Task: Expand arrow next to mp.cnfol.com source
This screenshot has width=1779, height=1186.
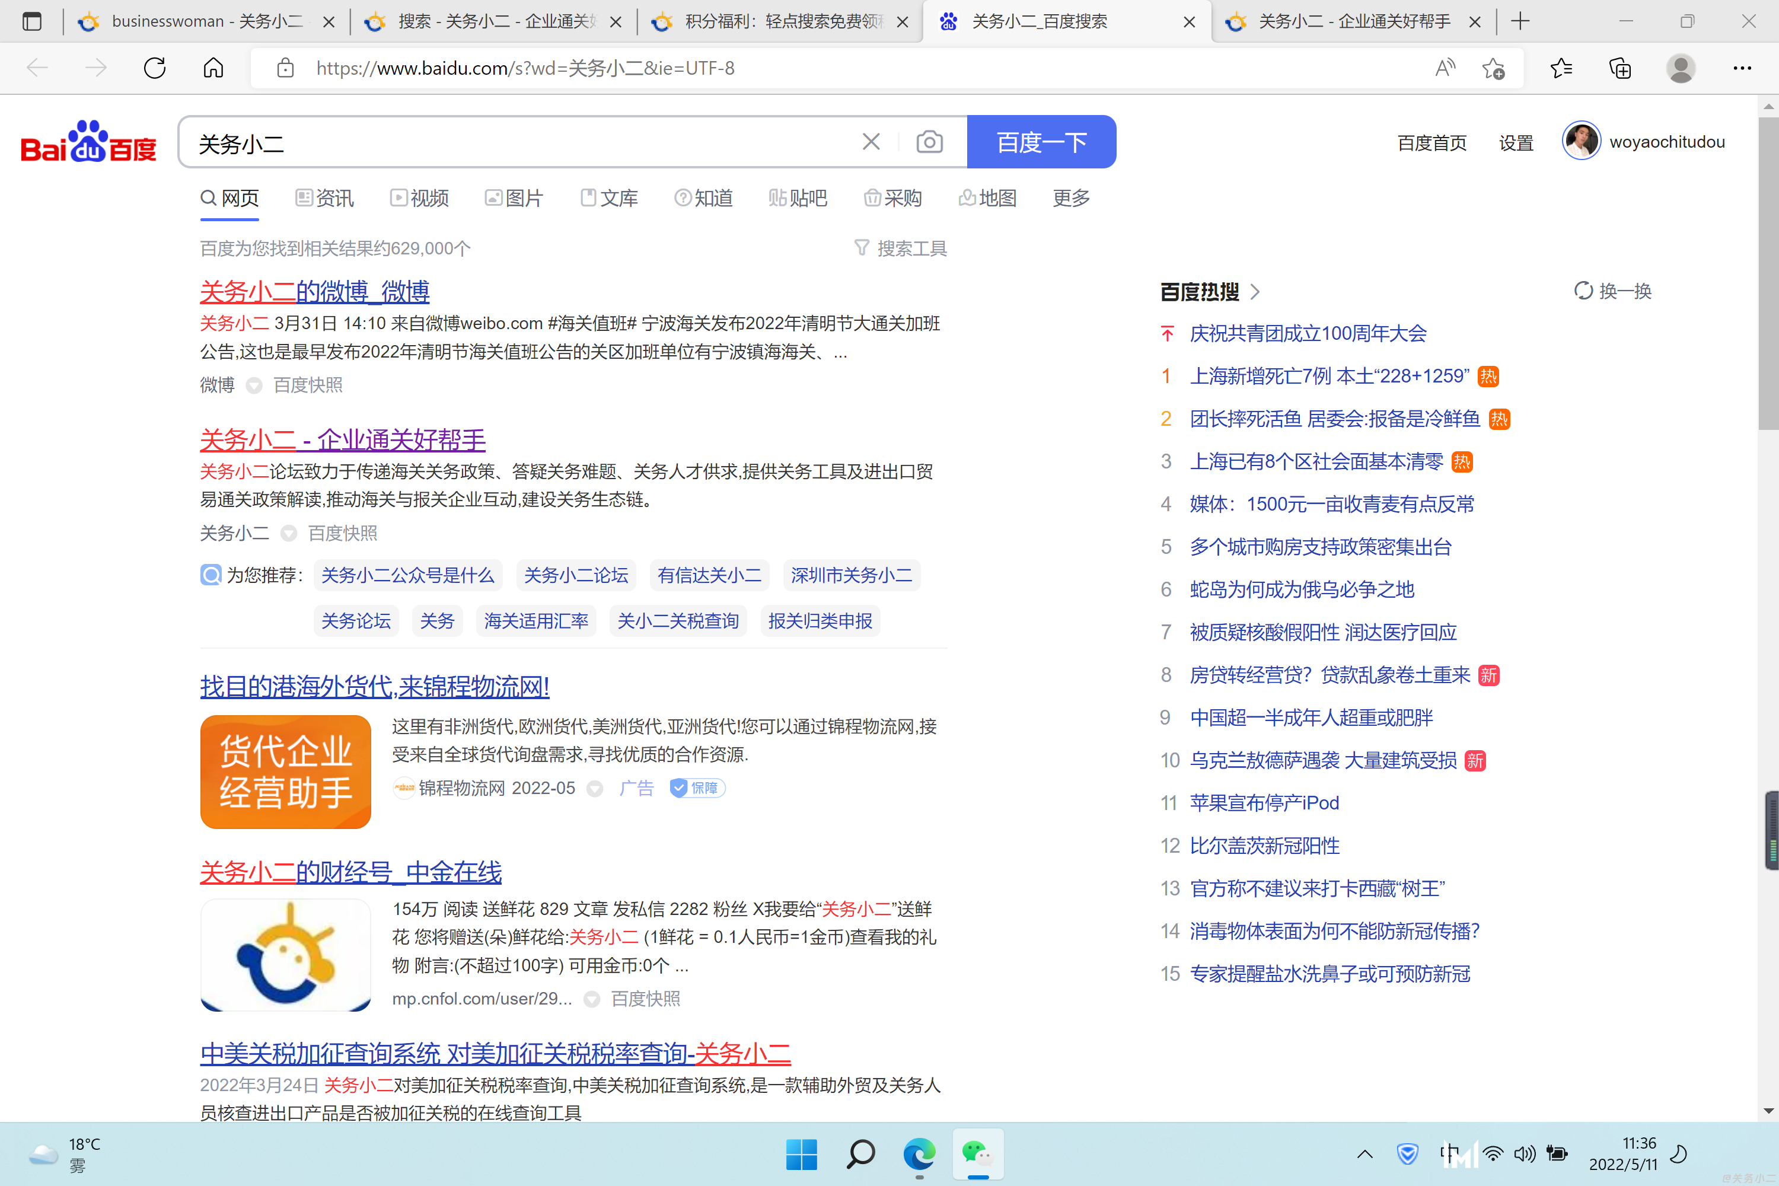Action: tap(591, 1000)
